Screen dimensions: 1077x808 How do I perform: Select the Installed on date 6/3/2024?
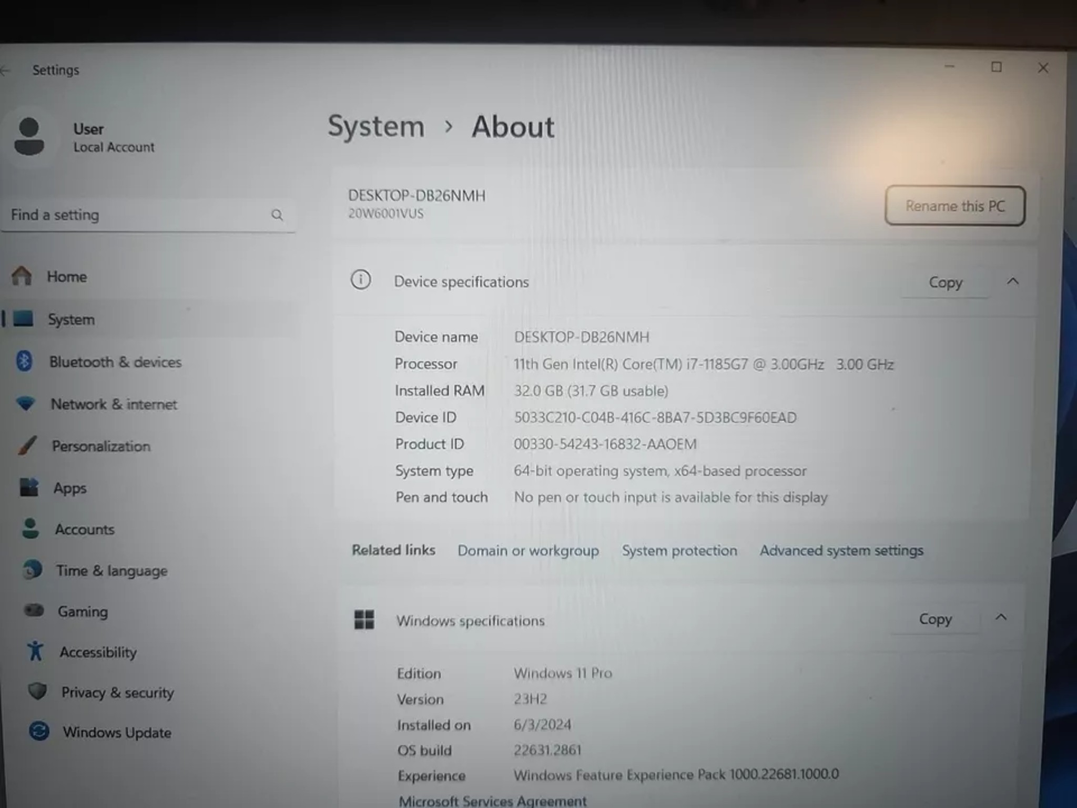tap(542, 725)
